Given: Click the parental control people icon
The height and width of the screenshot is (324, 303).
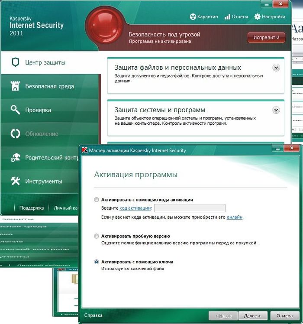Looking at the screenshot, I should (15, 158).
